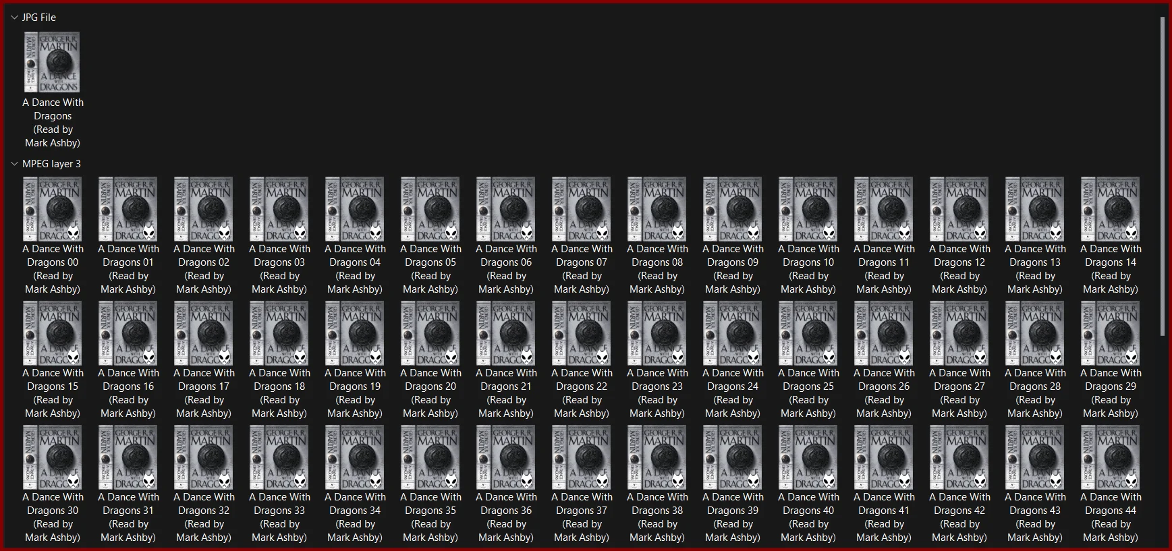Select MP3 icon for Dragons 15
The image size is (1172, 551).
[x=53, y=333]
